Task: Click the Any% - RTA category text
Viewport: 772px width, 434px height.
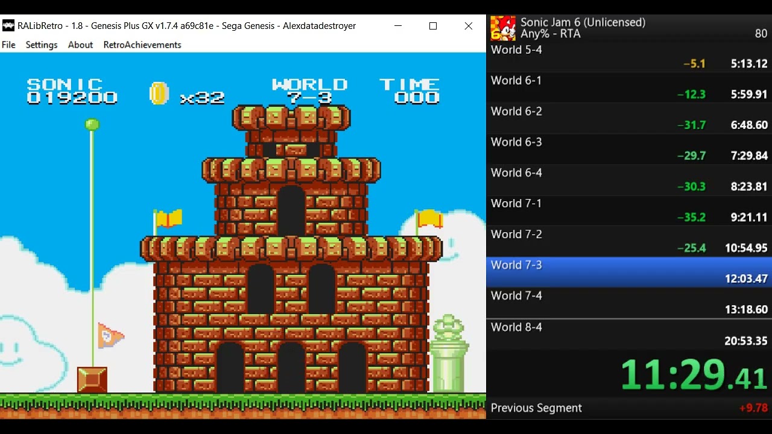Action: (x=550, y=34)
